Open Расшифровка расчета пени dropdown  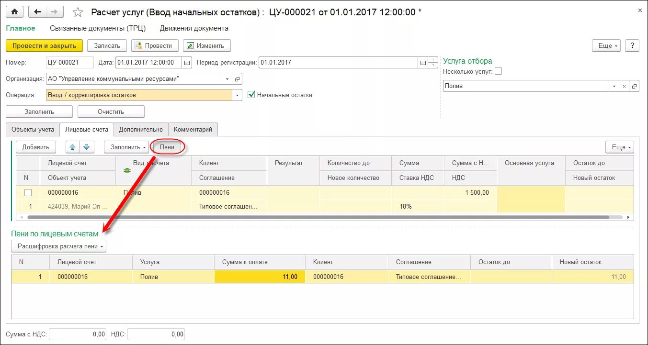click(59, 246)
